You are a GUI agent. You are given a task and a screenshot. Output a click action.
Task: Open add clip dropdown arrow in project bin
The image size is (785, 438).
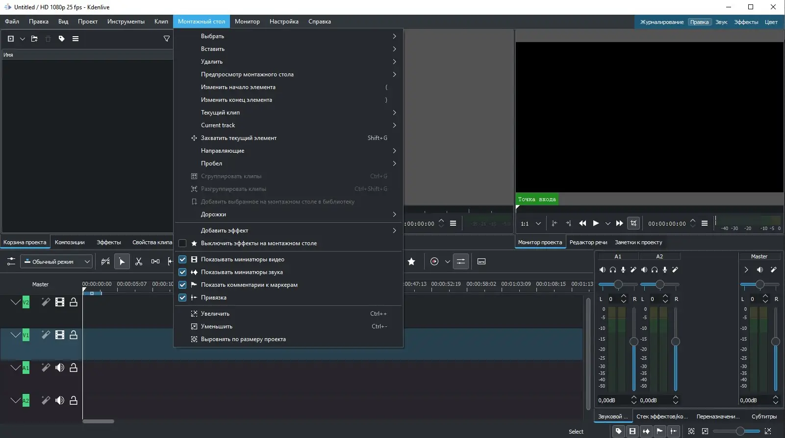22,39
